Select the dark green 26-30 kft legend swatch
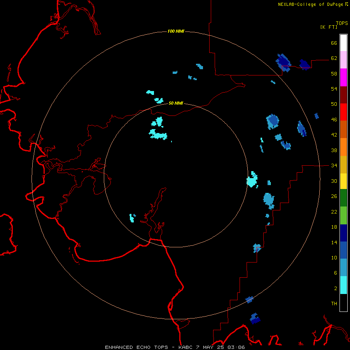The image size is (350, 350). point(343,198)
